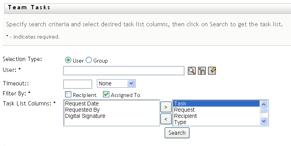Select Recipient in selected columns list
Viewport: 291px width, 146px height.
point(216,116)
